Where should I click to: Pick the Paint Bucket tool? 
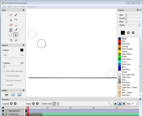click(x=11, y=30)
